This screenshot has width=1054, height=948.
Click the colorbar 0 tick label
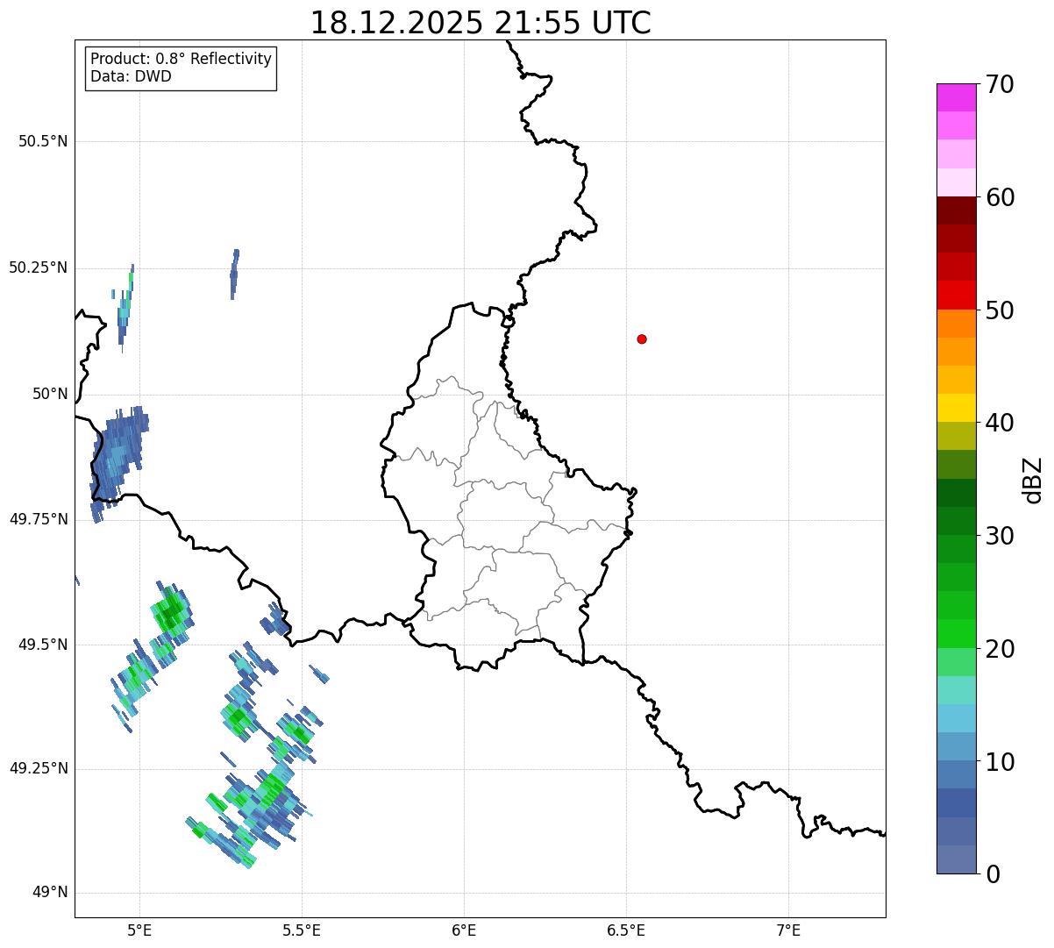coord(993,874)
